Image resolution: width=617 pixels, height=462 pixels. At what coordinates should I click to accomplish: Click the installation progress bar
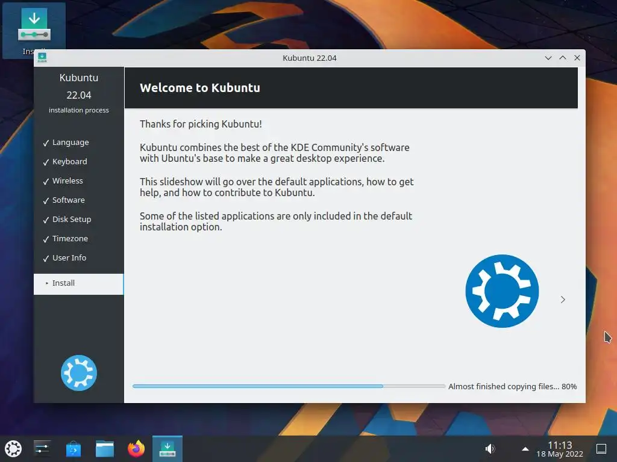289,386
